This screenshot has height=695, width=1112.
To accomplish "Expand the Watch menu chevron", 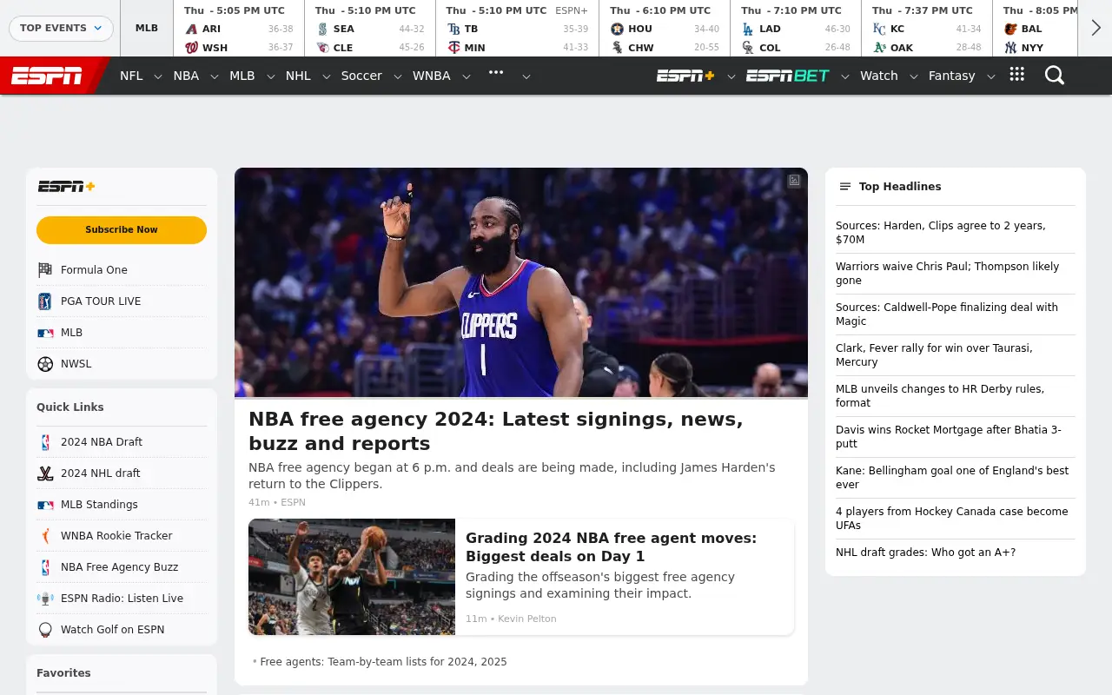I will coord(913,76).
